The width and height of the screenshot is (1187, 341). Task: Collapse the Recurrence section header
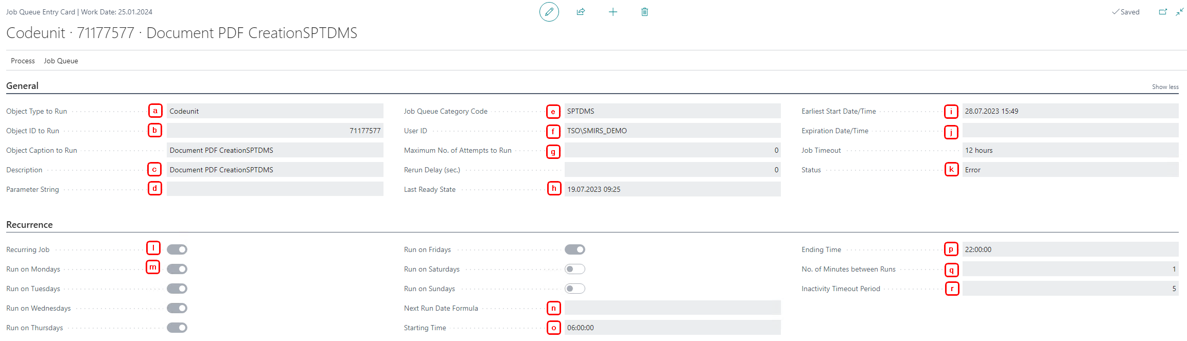point(29,225)
